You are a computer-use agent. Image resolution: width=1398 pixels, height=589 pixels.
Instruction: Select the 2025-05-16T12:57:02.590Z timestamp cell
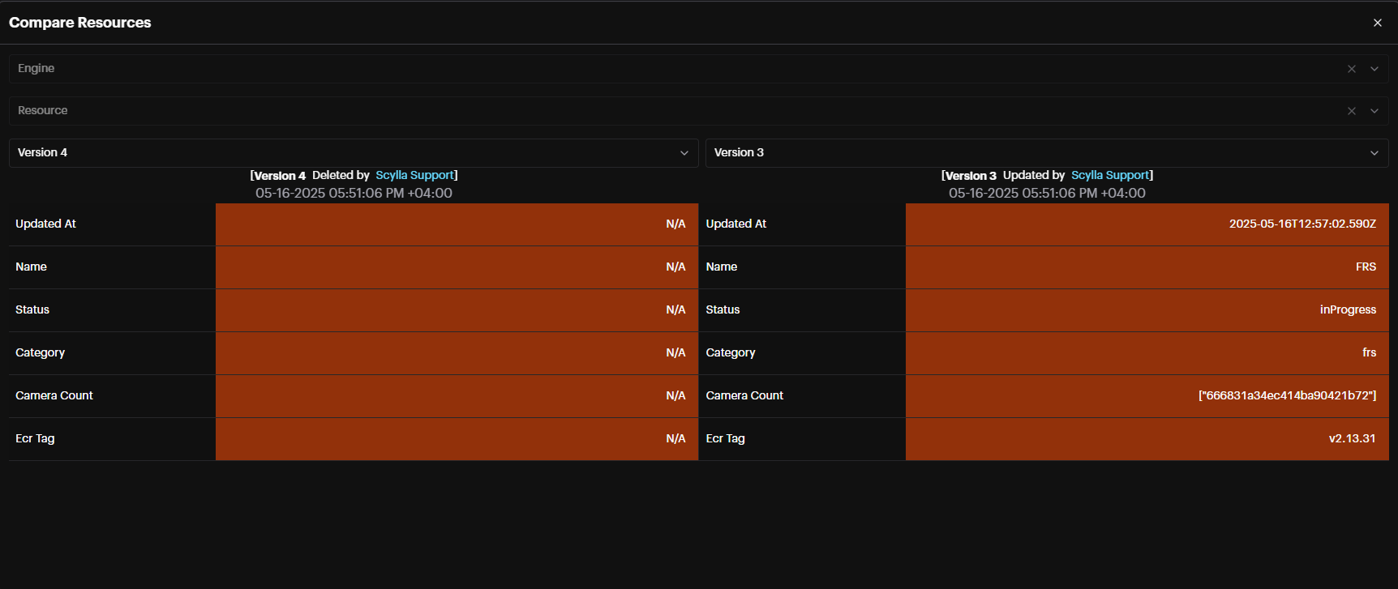point(1302,224)
